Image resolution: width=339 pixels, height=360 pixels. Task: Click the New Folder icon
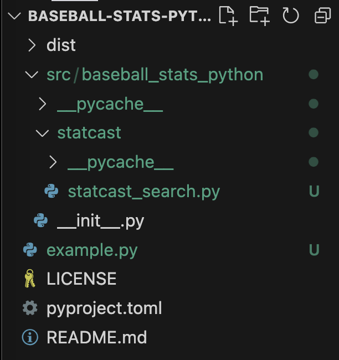click(259, 16)
